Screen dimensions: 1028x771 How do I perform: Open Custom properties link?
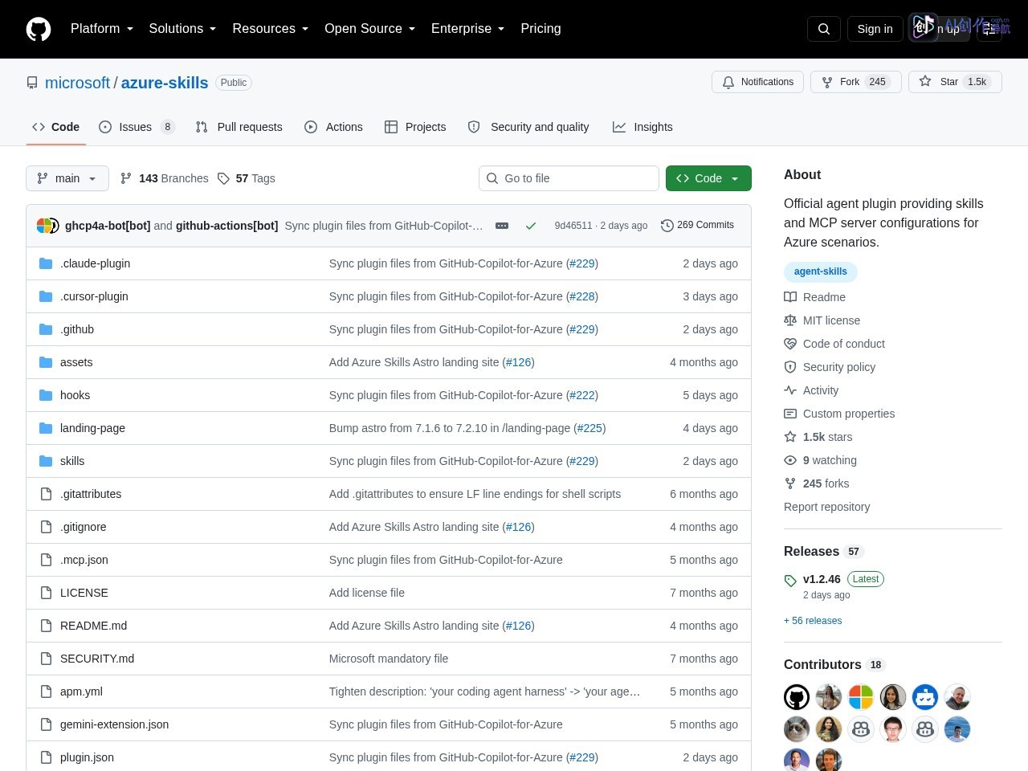pyautogui.click(x=849, y=414)
